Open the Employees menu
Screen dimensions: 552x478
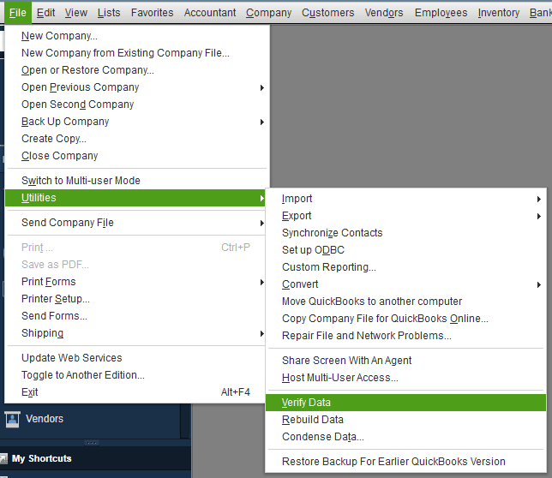441,13
